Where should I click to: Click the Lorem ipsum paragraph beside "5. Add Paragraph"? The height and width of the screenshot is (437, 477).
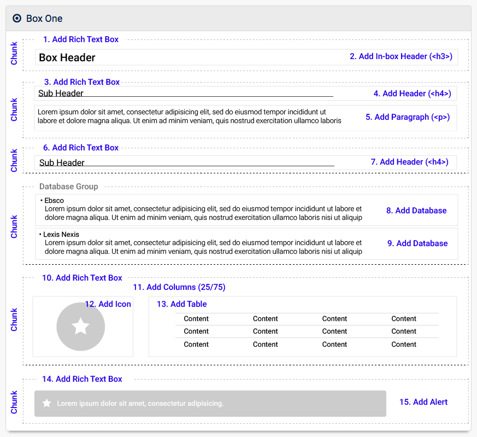(x=189, y=116)
